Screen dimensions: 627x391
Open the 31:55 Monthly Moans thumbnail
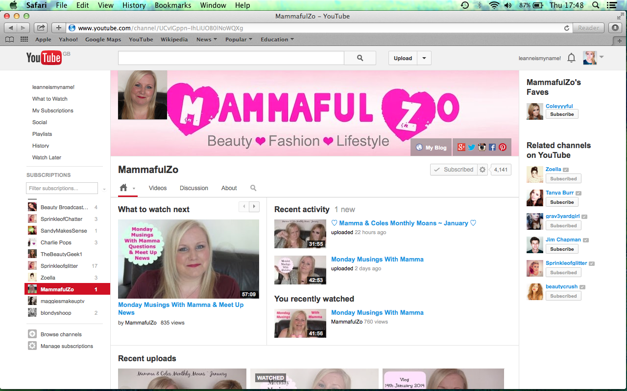point(300,234)
